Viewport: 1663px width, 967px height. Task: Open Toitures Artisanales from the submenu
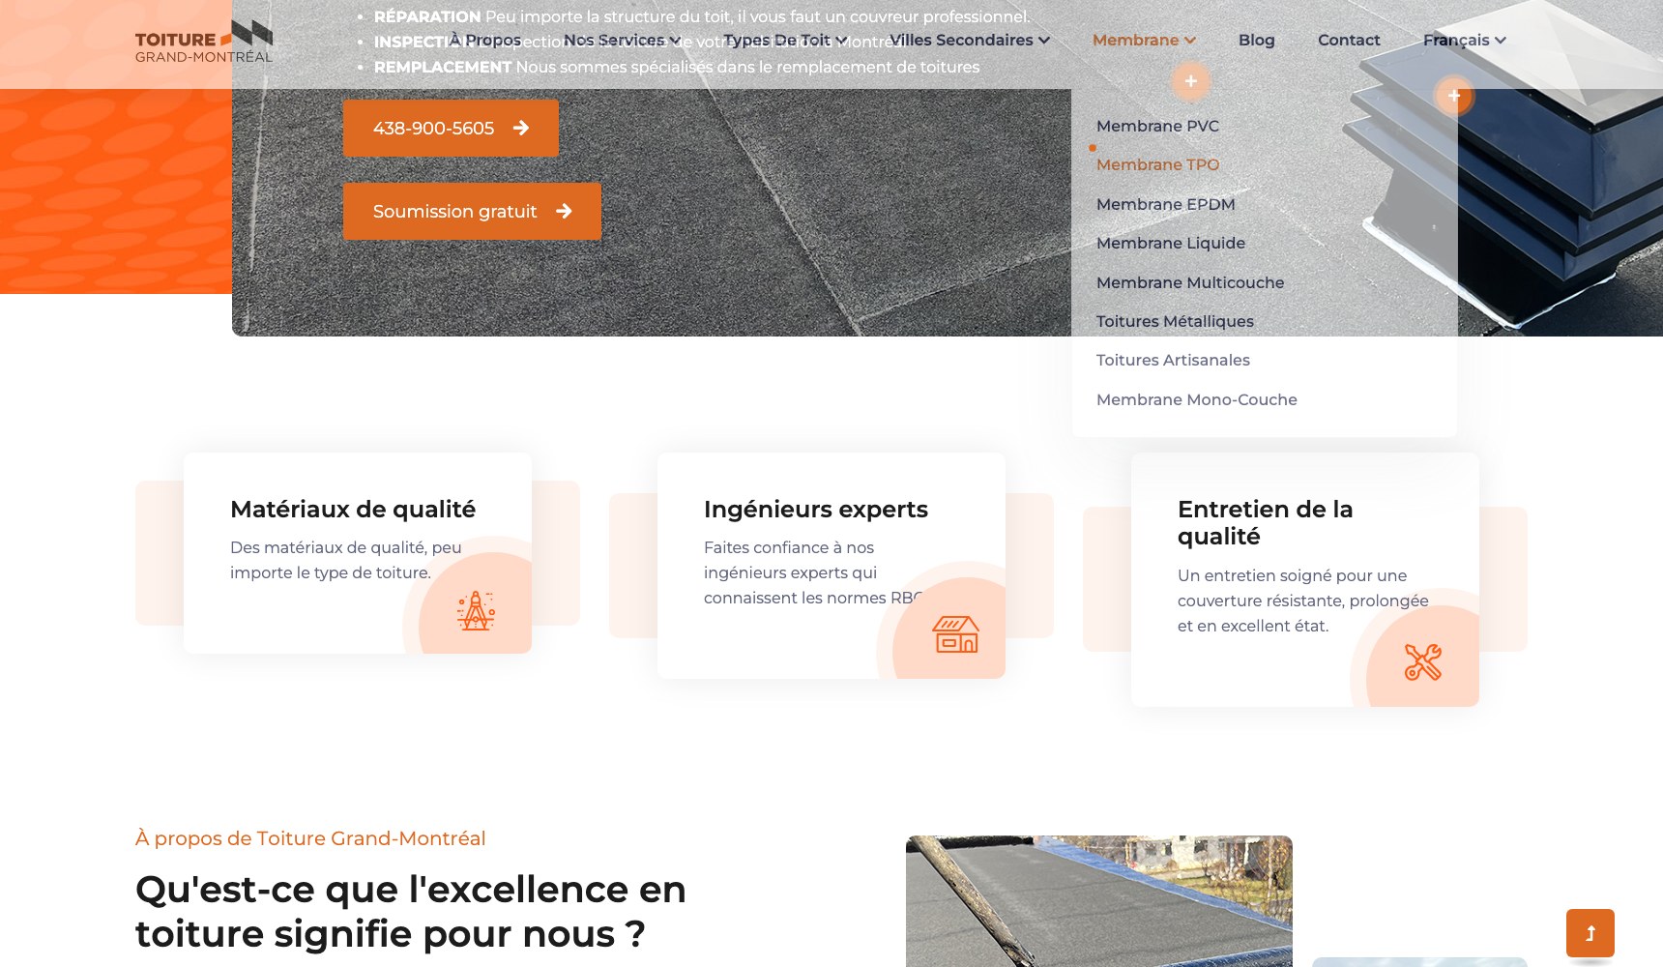[1173, 360]
